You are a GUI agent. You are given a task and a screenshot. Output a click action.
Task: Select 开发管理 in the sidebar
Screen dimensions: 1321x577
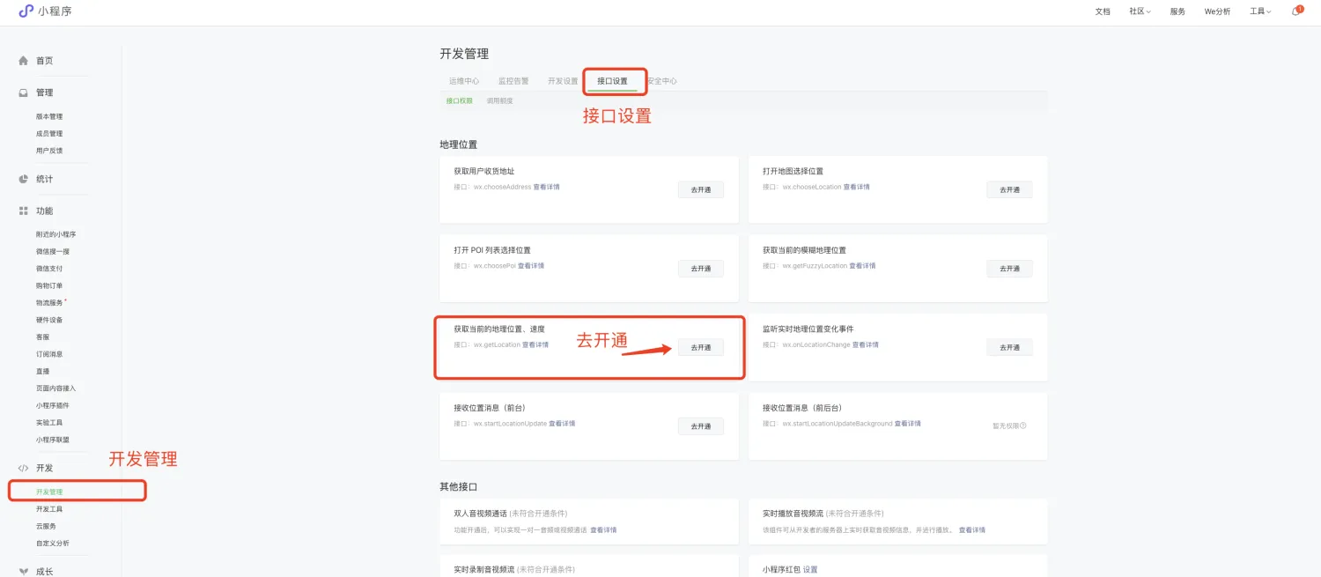(x=49, y=492)
